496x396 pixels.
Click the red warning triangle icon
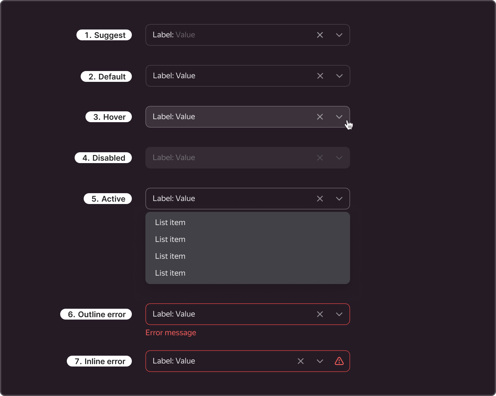[339, 361]
